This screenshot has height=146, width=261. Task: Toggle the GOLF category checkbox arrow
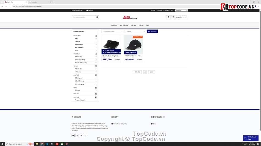click(x=96, y=87)
